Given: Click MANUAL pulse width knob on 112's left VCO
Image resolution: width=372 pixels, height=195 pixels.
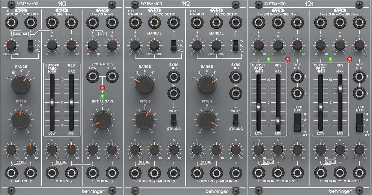Looking at the screenshot, I should pyautogui.click(x=154, y=46).
